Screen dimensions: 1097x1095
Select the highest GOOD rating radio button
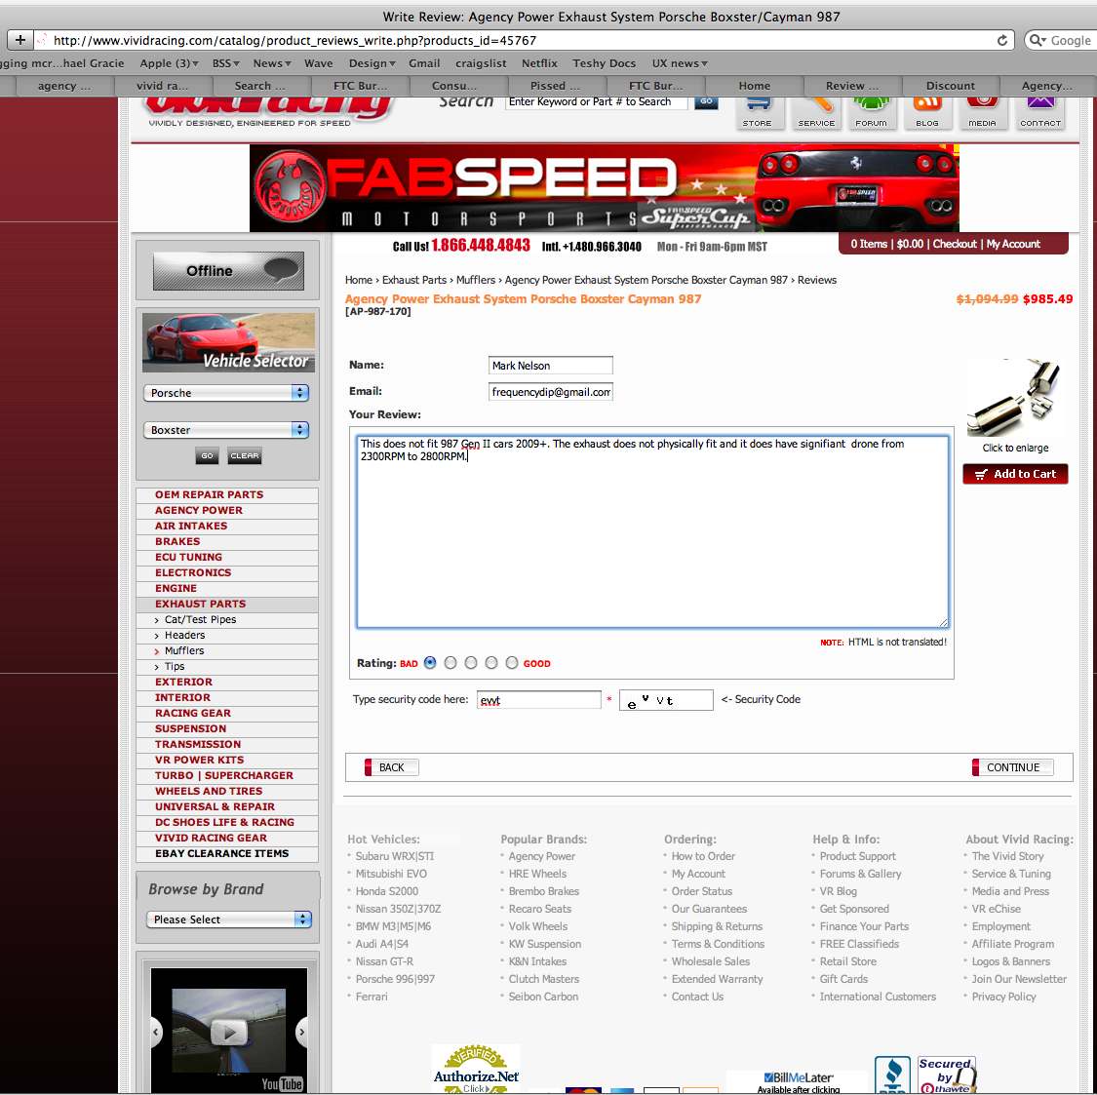(x=512, y=663)
